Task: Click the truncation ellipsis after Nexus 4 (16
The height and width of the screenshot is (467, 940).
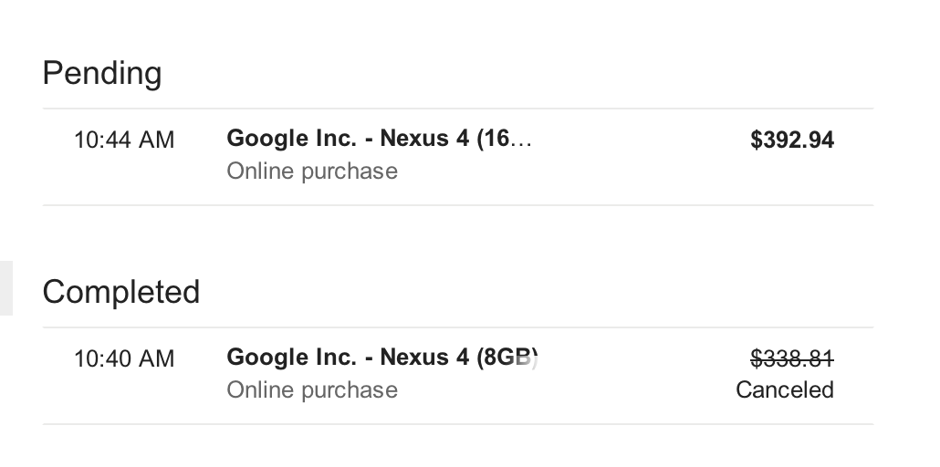Action: [521, 140]
